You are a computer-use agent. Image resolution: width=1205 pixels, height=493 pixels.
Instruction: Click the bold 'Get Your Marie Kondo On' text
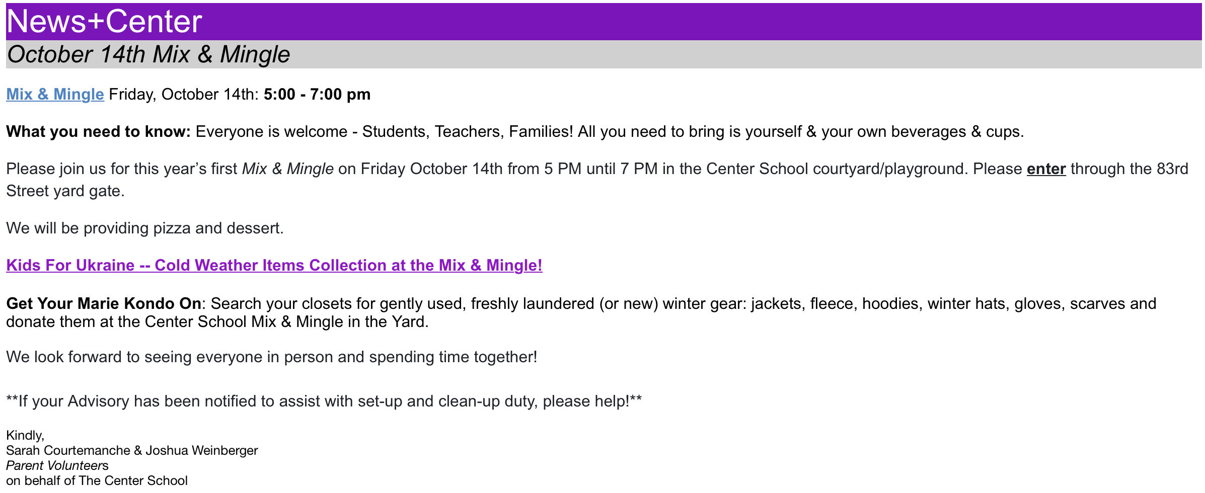[x=104, y=304]
